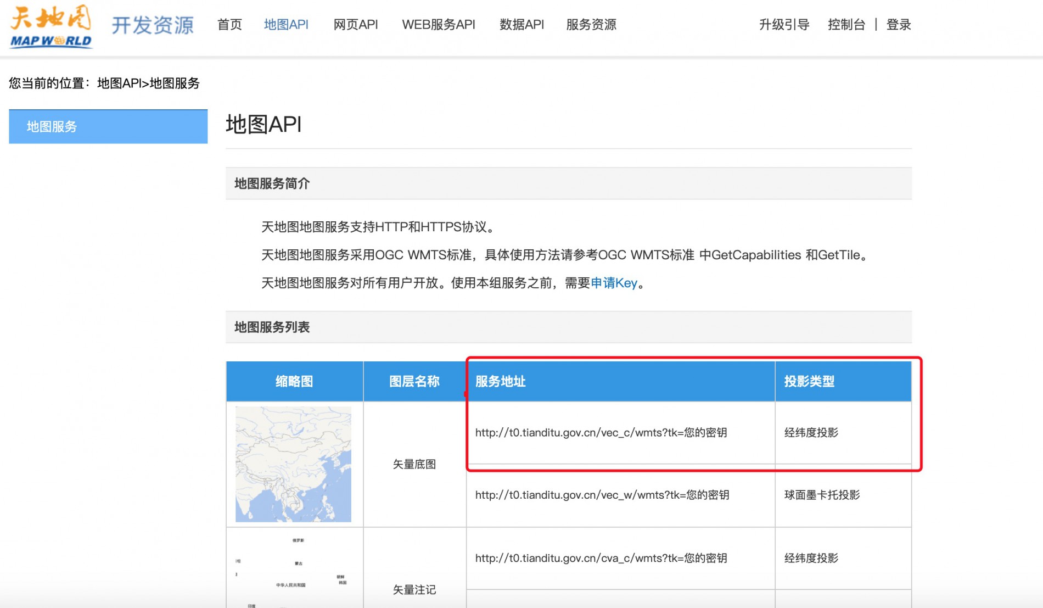
Task: Open the 服务资源 menu item
Action: 591,25
